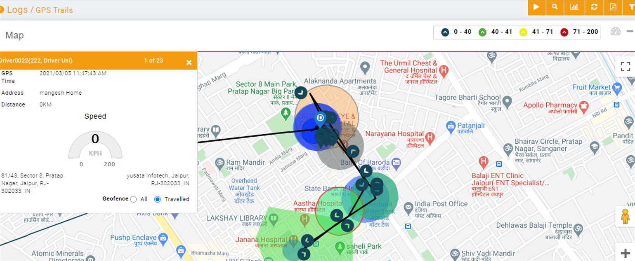Select the Travelled geofence radio button
This screenshot has width=635, height=261.
coord(157,199)
